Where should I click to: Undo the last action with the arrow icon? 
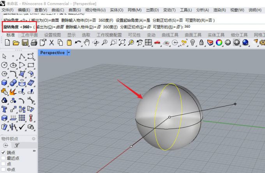[x=78, y=42]
